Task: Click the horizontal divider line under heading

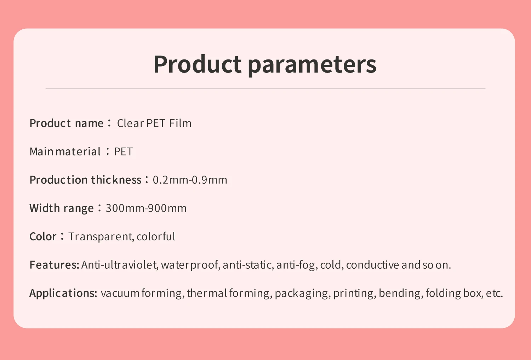Action: 265,89
